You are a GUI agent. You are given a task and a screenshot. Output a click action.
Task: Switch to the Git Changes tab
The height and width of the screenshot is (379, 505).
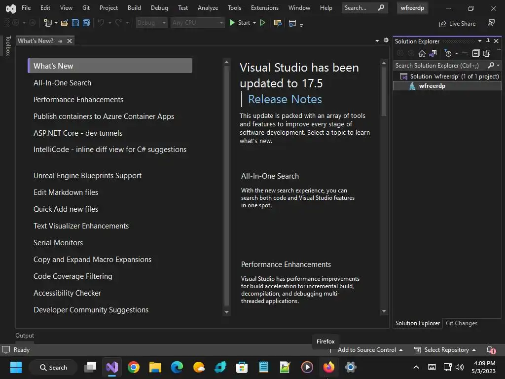click(462, 323)
